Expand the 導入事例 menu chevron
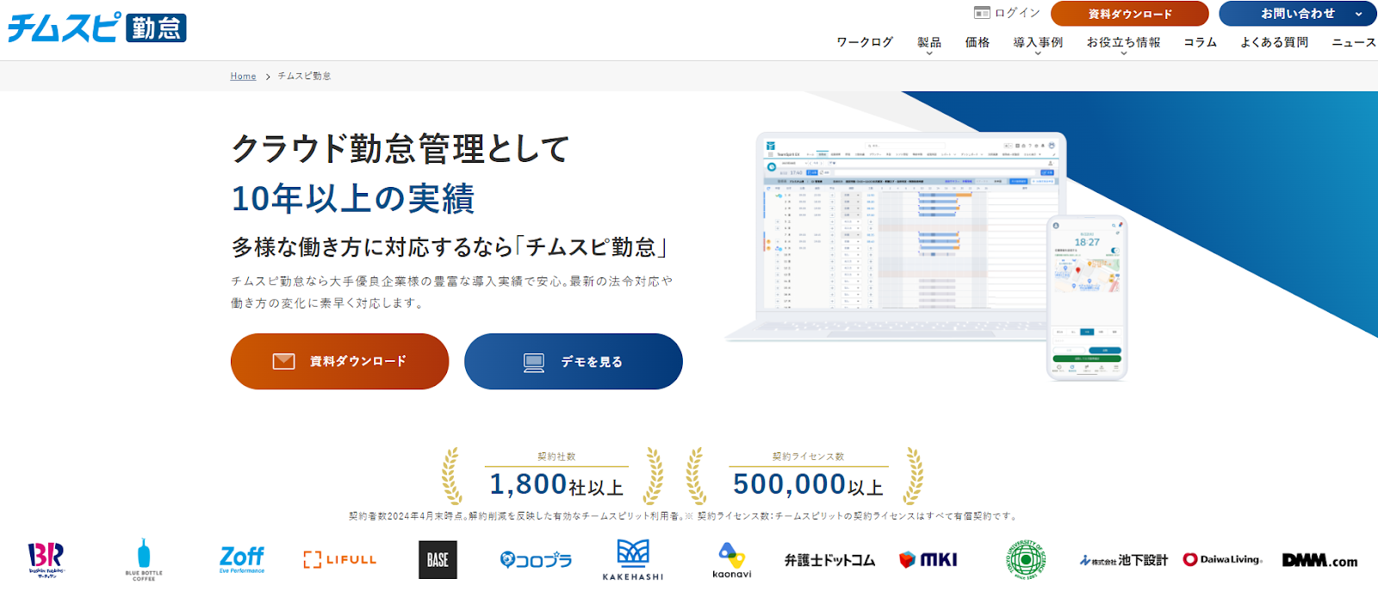1378x591 pixels. coord(1038,53)
